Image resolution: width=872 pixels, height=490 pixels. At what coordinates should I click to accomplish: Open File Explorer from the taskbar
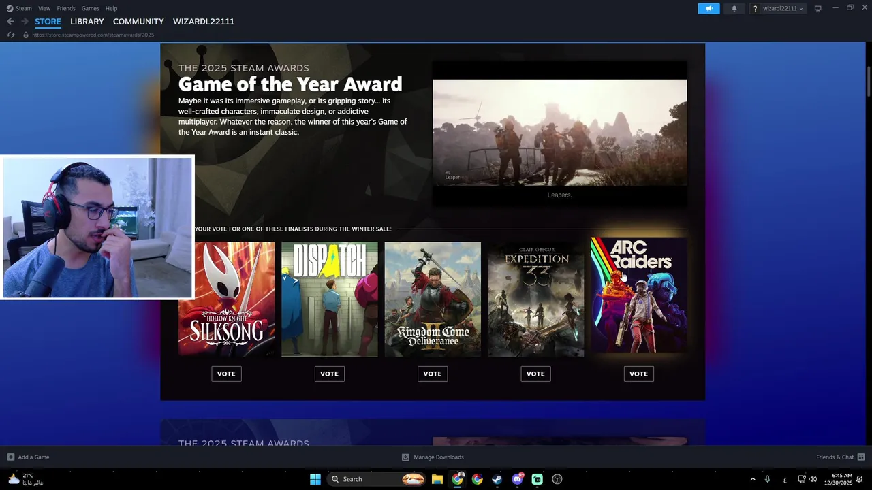437,479
